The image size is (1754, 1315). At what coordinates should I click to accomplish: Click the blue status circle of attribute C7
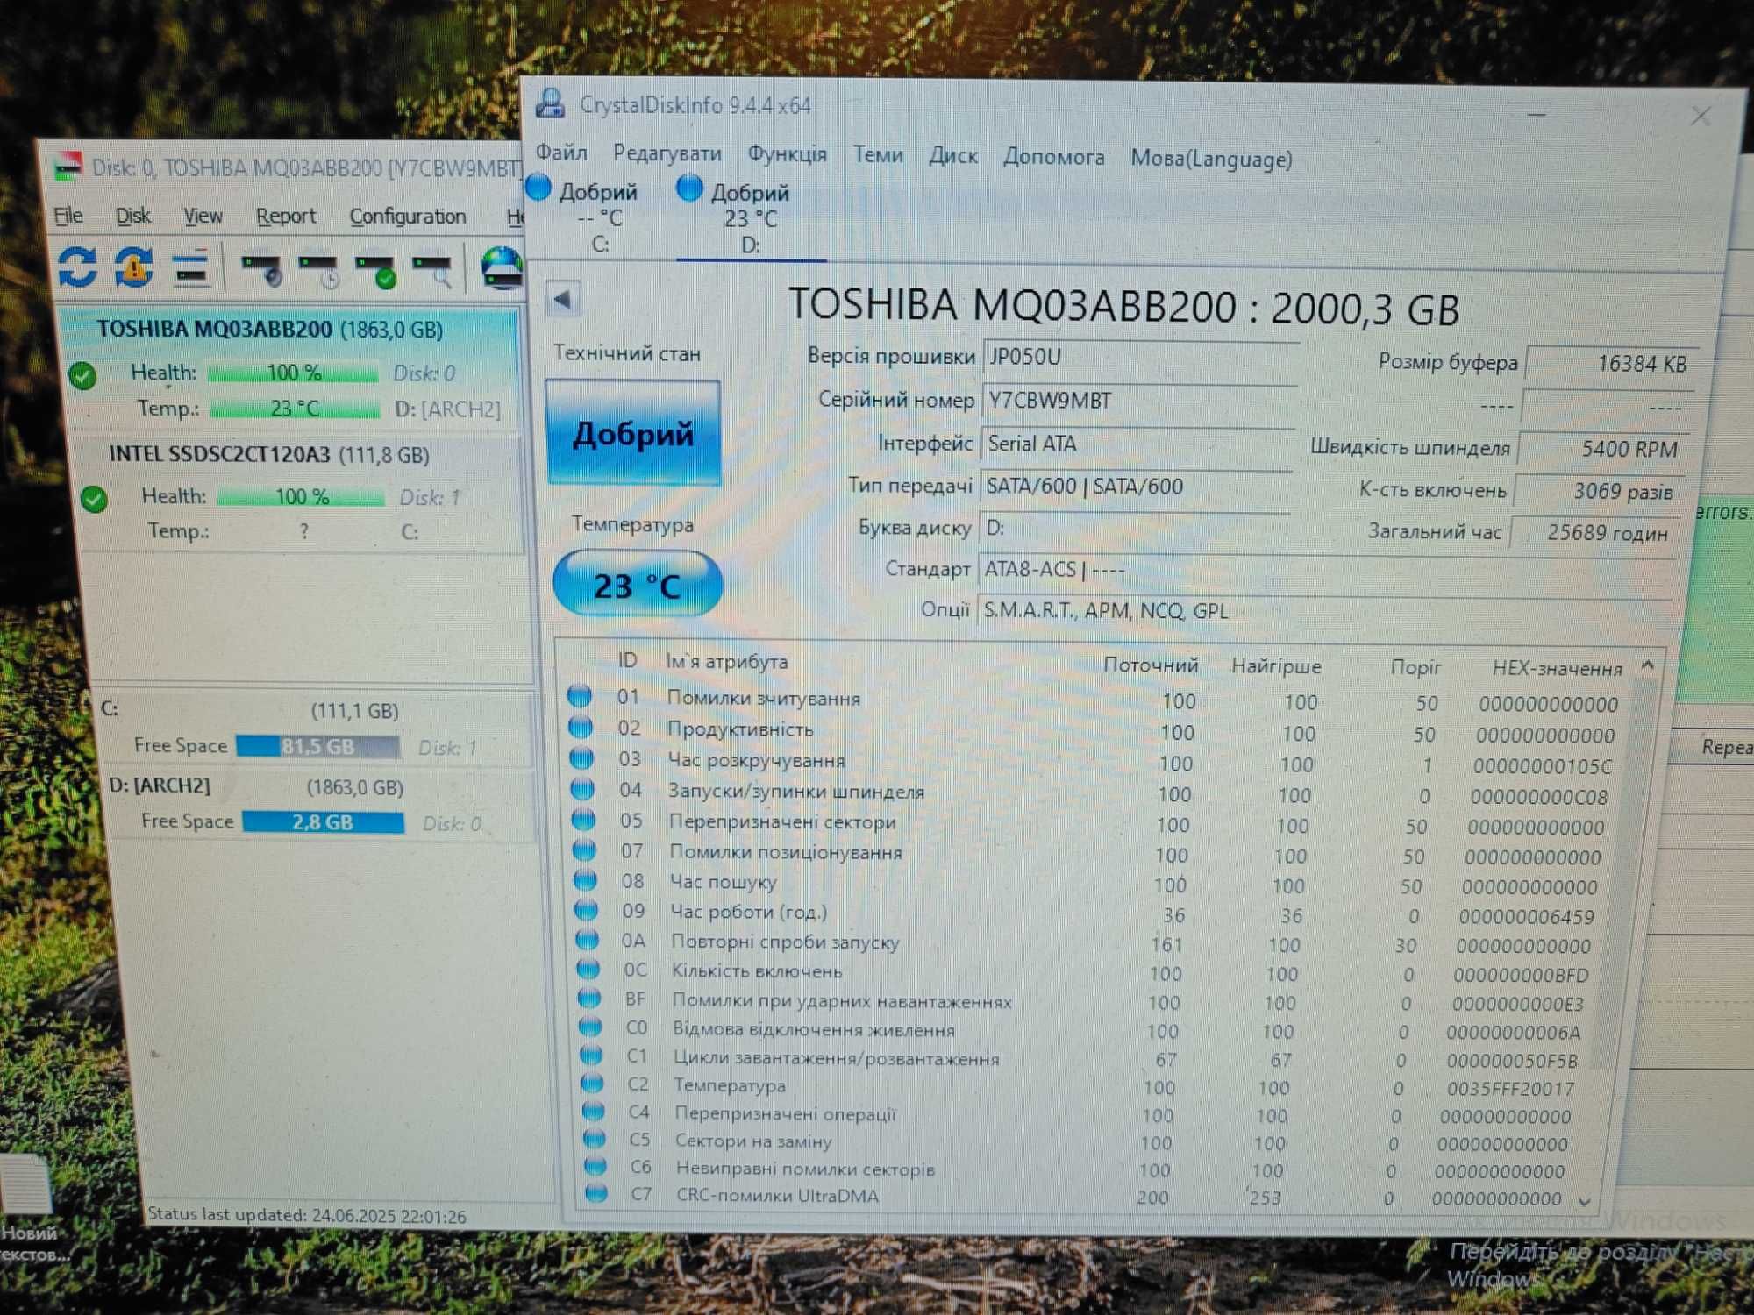(596, 1193)
